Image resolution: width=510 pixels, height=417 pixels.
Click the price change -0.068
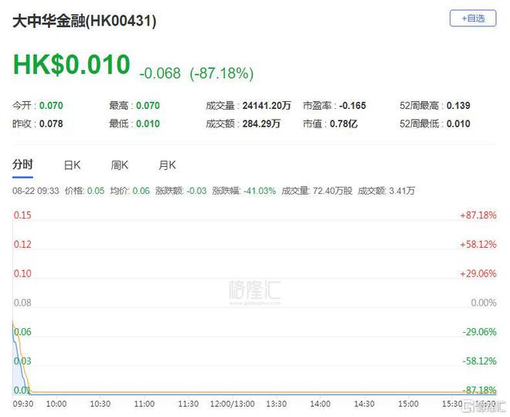(x=160, y=73)
